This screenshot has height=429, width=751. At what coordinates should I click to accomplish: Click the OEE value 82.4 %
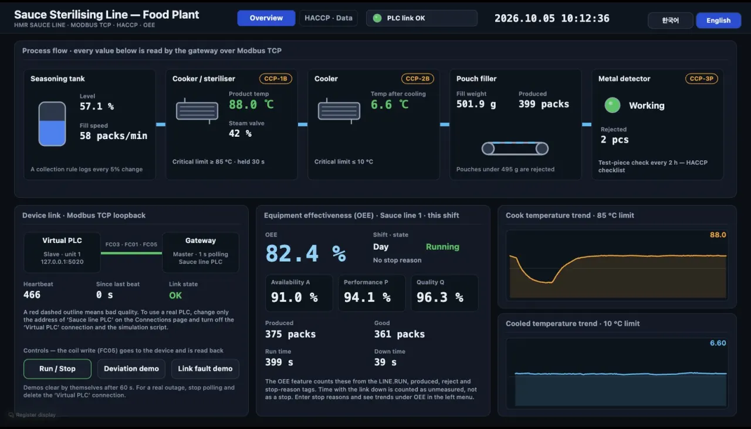pyautogui.click(x=306, y=253)
